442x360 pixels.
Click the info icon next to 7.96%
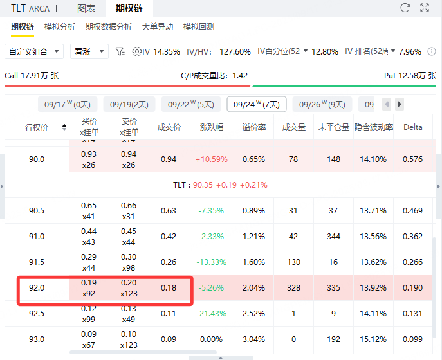(x=432, y=51)
